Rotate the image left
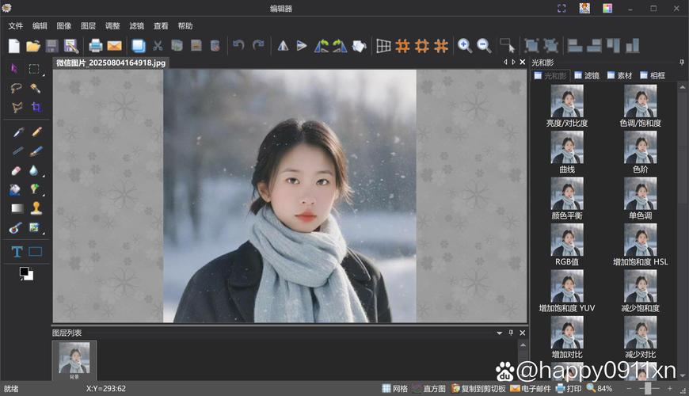This screenshot has height=396, width=689. click(x=322, y=46)
